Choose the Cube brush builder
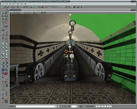137x109 pixels. (3, 44)
